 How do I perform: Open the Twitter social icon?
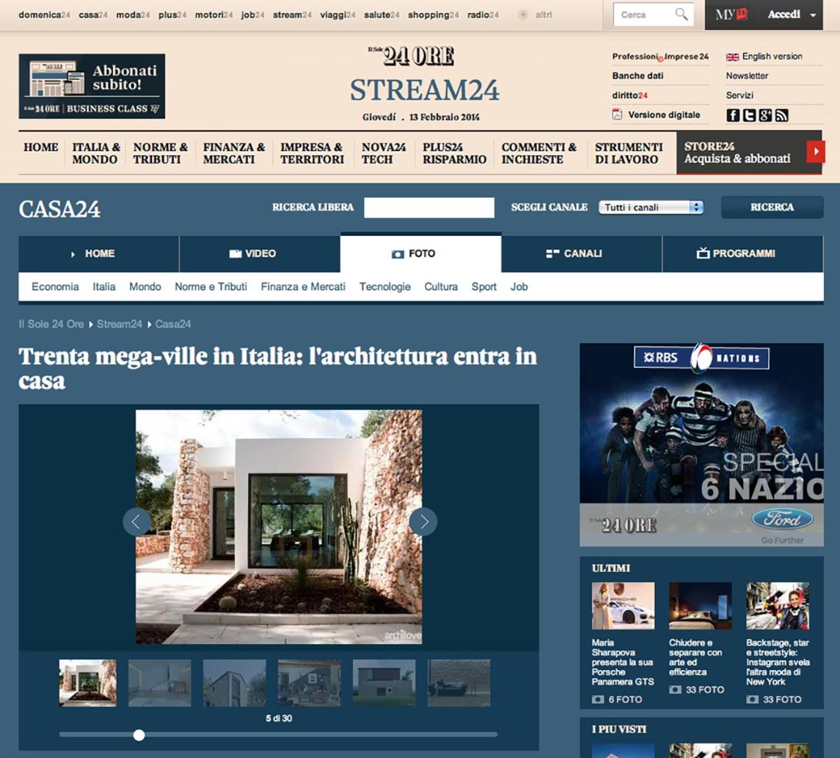pos(749,115)
